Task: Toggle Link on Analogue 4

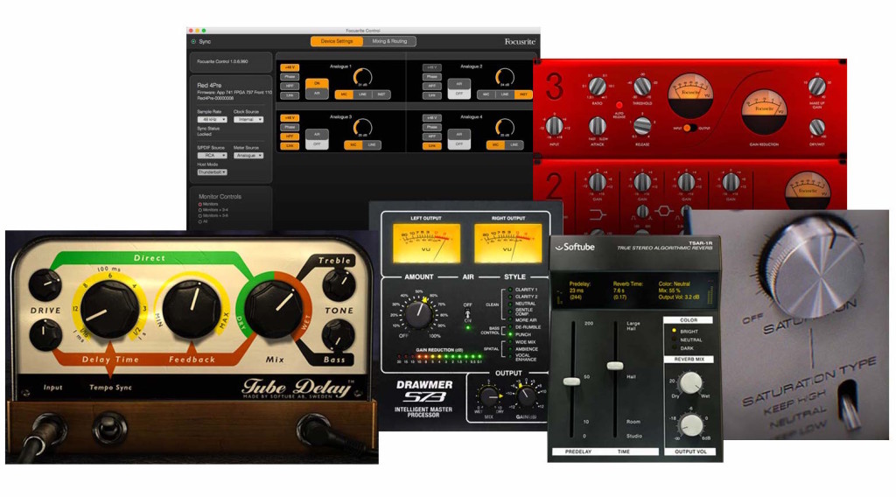Action: pos(432,146)
